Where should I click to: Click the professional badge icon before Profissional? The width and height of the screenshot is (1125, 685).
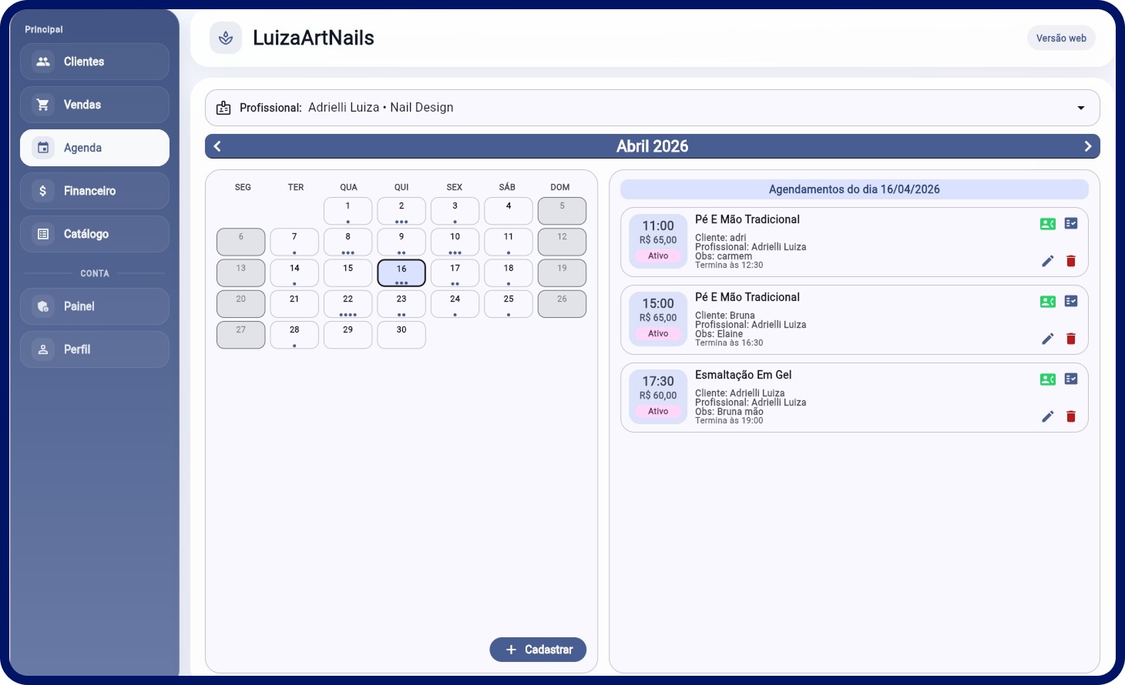click(223, 108)
